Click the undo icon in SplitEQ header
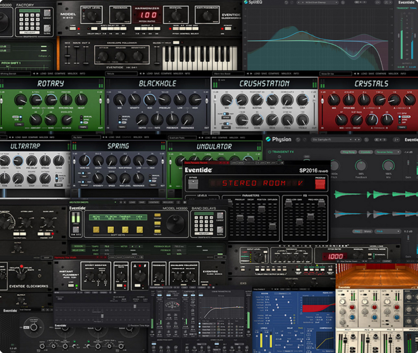The image size is (418, 353). click(286, 2)
